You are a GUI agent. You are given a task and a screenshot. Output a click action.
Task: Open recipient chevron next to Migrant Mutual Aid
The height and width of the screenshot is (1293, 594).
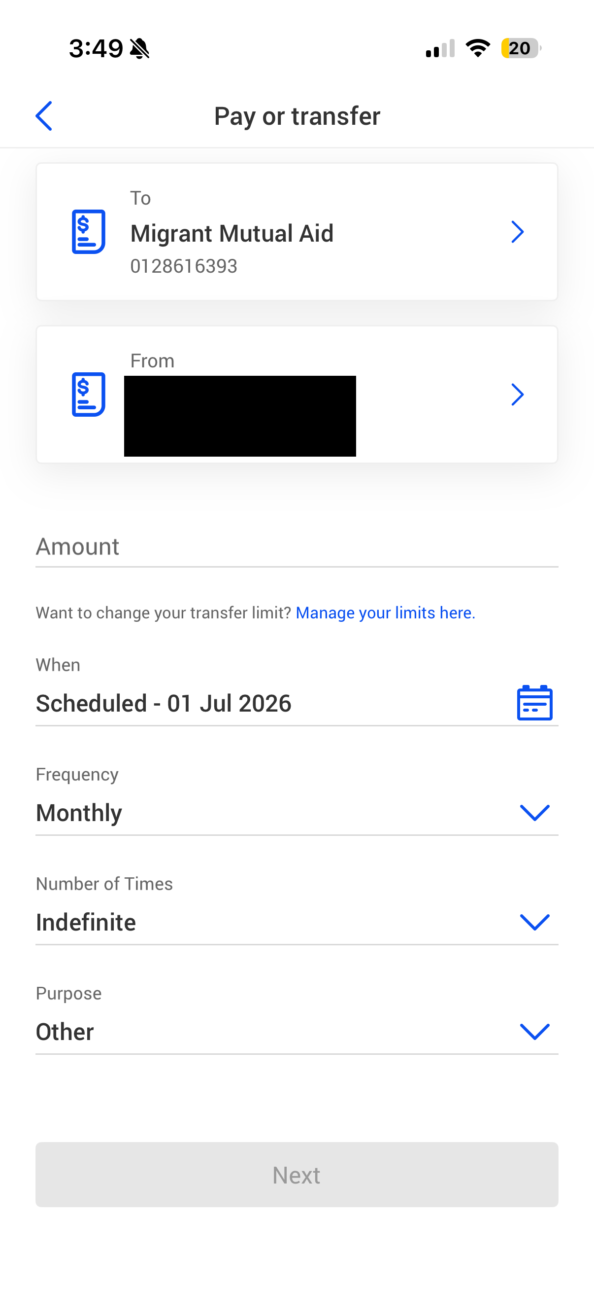(x=517, y=231)
